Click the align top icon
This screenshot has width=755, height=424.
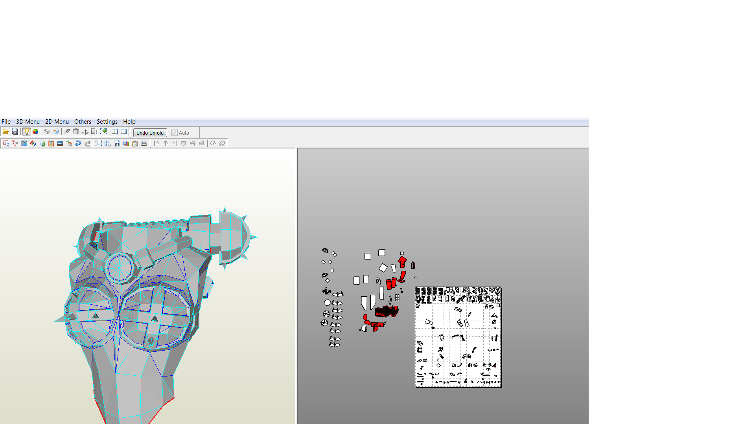click(184, 144)
